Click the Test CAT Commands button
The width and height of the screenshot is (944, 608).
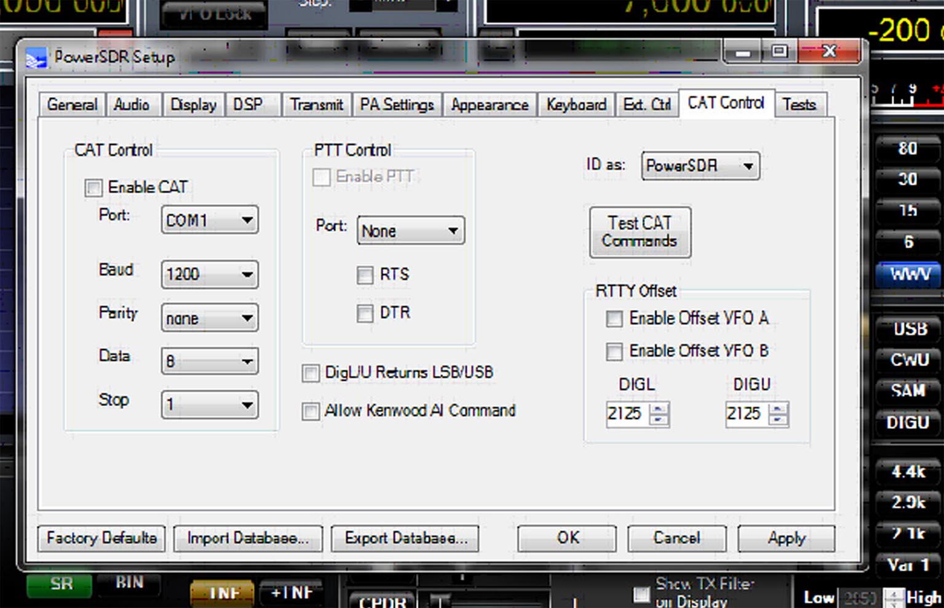(640, 232)
